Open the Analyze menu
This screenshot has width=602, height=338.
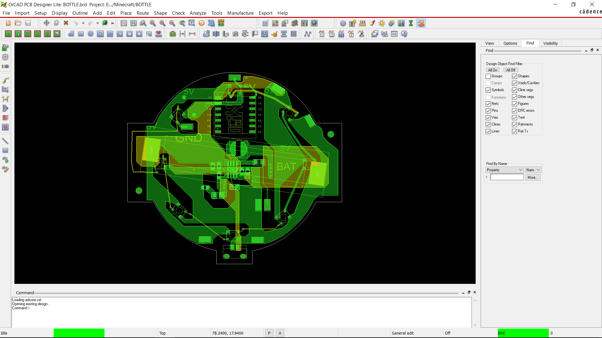198,13
